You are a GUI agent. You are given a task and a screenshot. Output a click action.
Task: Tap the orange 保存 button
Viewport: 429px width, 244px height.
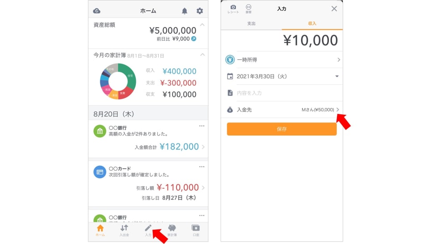point(282,129)
